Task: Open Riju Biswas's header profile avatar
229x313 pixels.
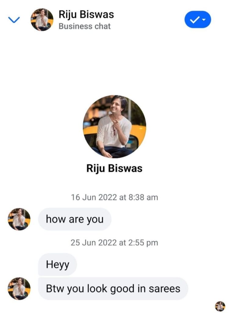Action: pyautogui.click(x=42, y=20)
